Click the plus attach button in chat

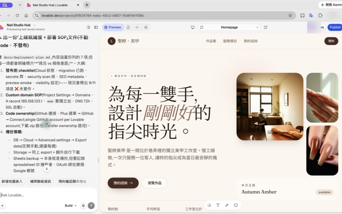click(2, 206)
